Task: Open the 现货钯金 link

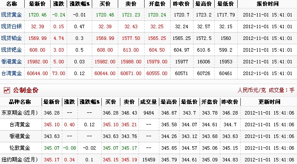Action: coord(12,50)
